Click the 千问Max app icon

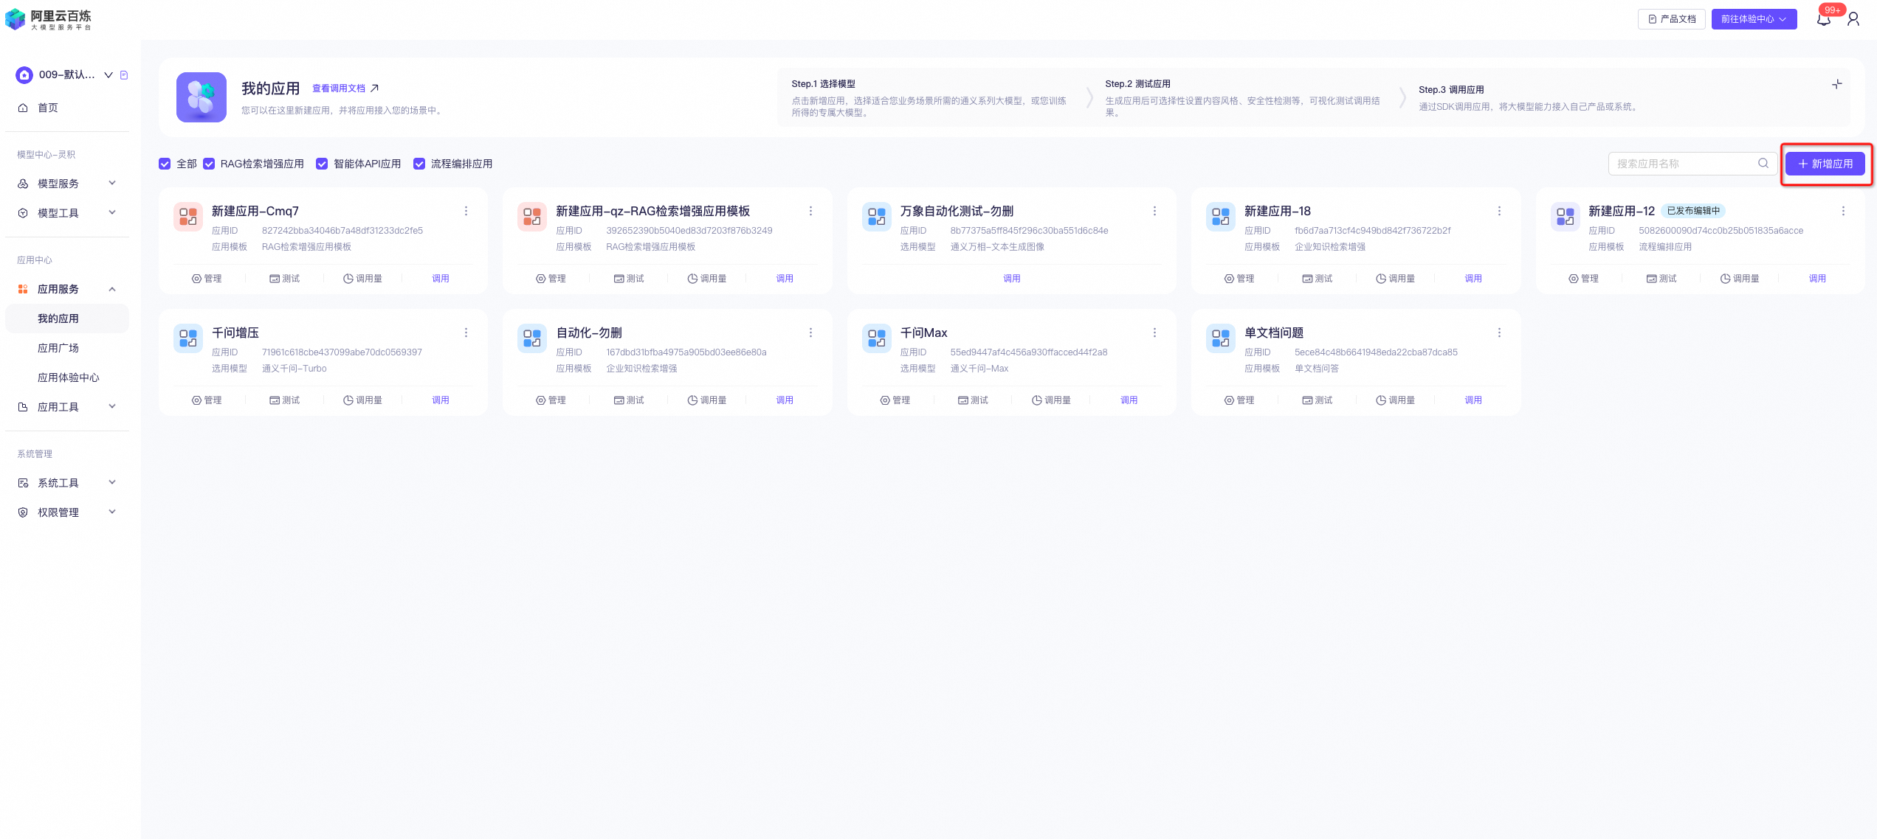tap(876, 338)
